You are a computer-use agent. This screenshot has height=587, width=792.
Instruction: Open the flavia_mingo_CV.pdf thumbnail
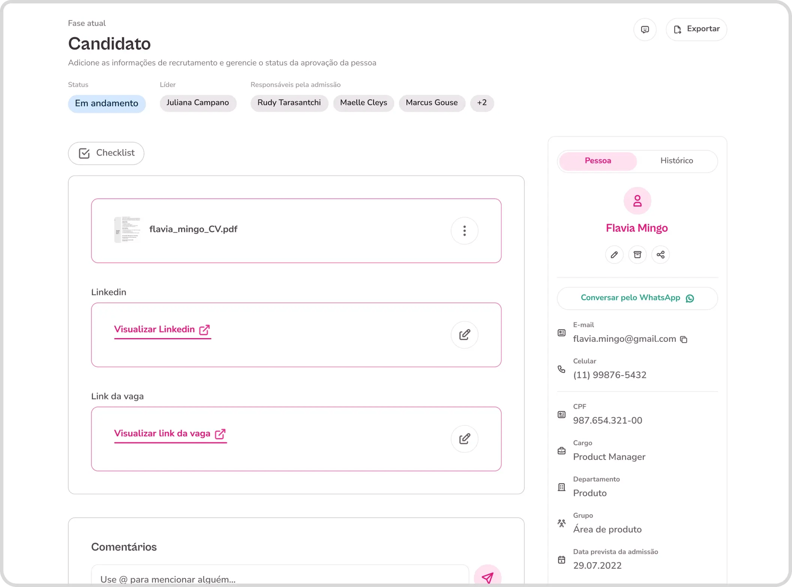(x=127, y=229)
